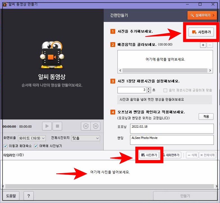The height and width of the screenshot is (203, 220).
Task: Click the 타임라인 (0장) label
Action: (x=13, y=155)
